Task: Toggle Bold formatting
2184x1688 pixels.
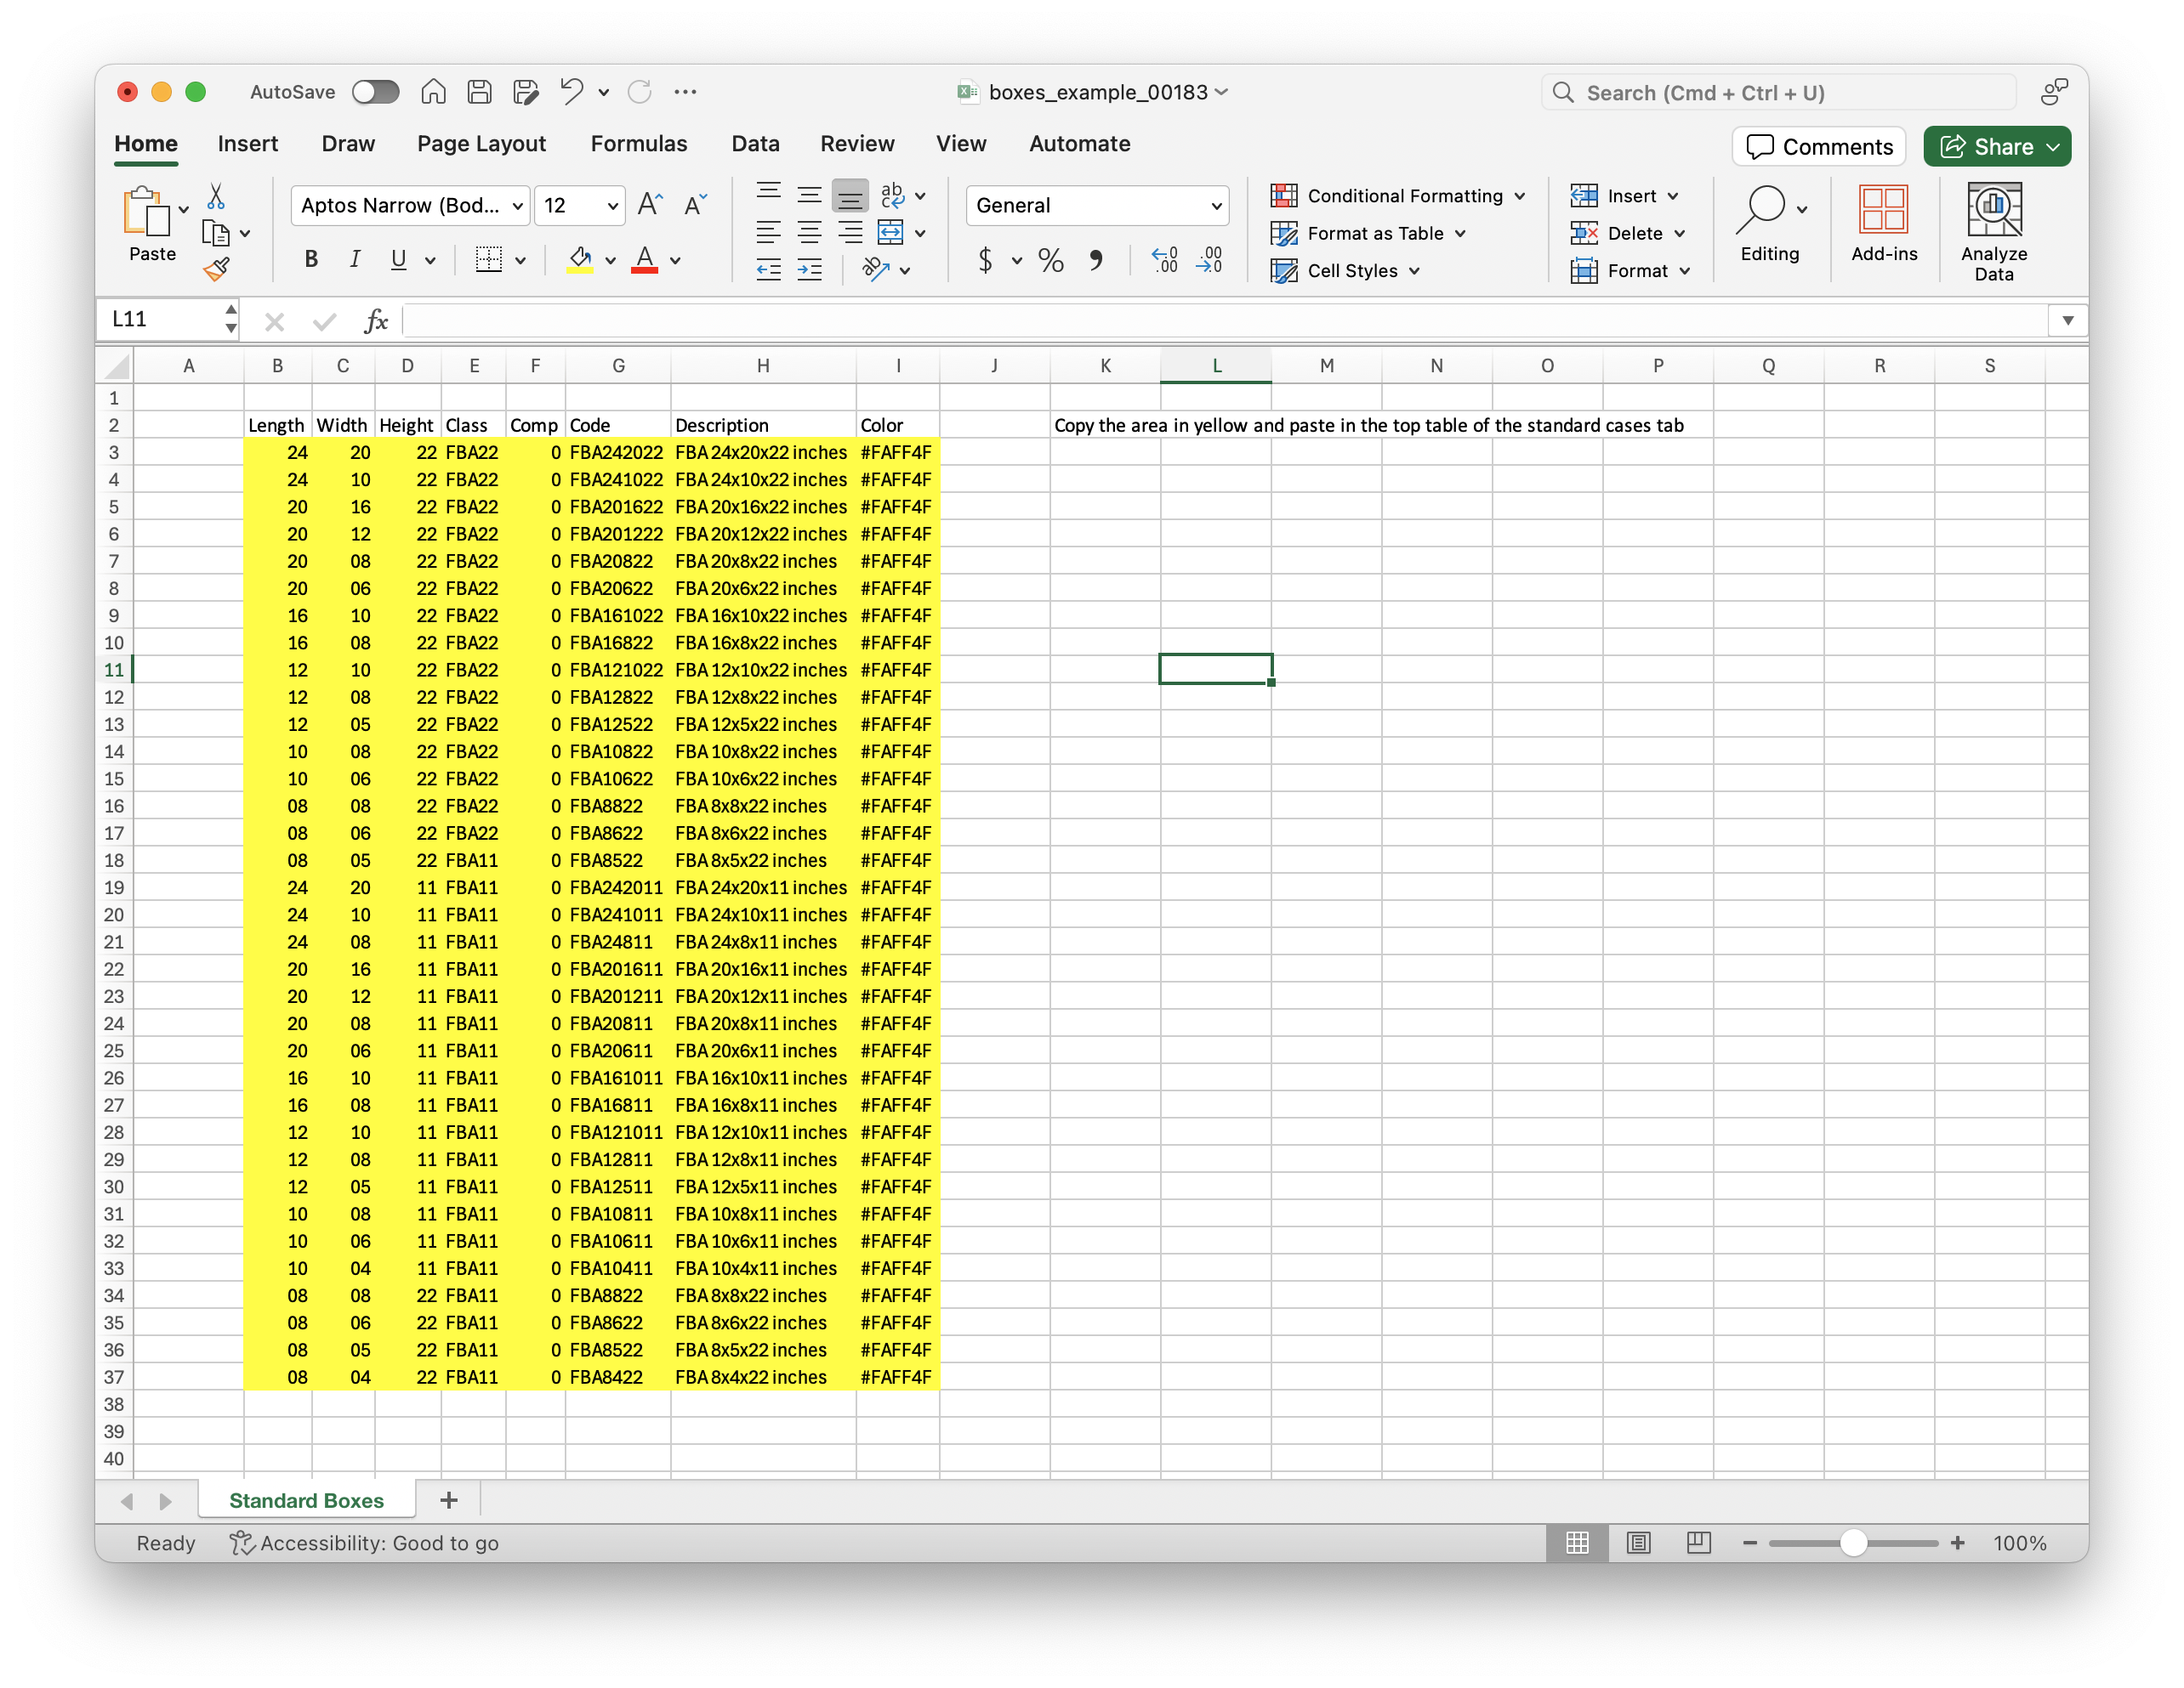Action: tap(311, 260)
